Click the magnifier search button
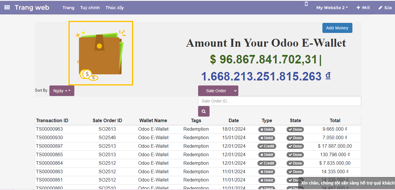 [204, 111]
